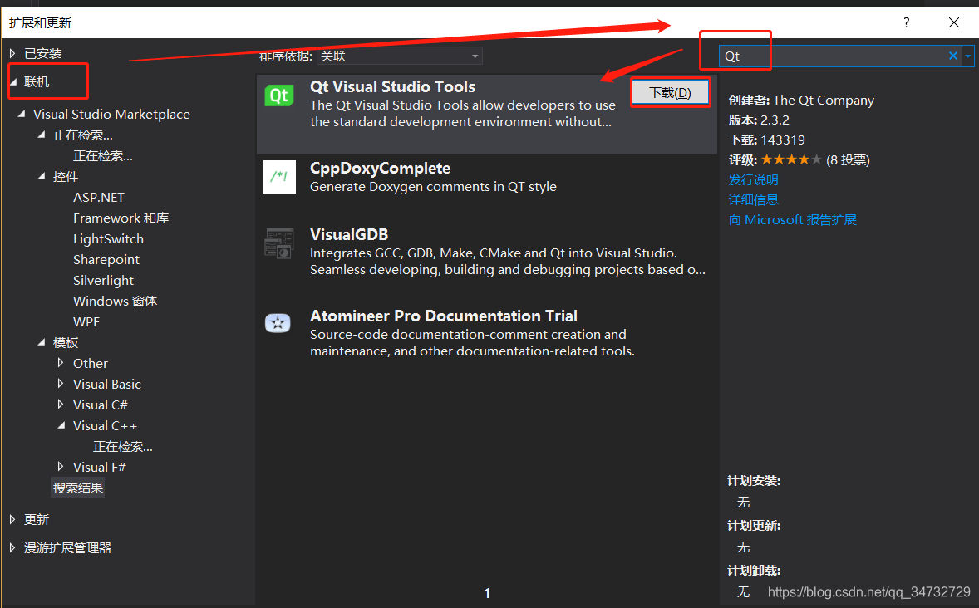The width and height of the screenshot is (979, 608).
Task: Expand the 漫游扩展管理器 category
Action: pyautogui.click(x=12, y=547)
